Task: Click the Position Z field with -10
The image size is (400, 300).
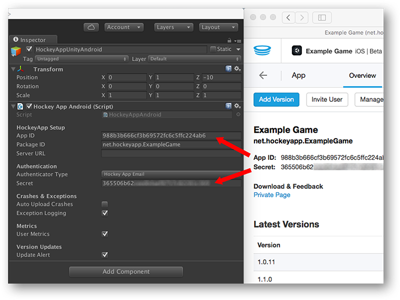Action: tap(221, 77)
